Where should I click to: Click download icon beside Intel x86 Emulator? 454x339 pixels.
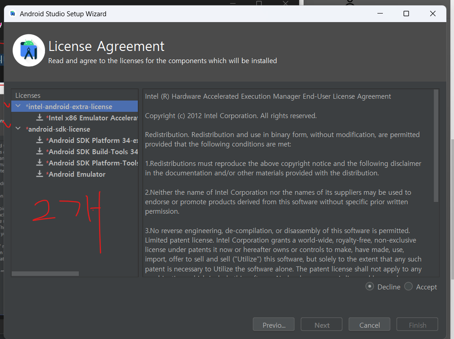click(x=40, y=117)
